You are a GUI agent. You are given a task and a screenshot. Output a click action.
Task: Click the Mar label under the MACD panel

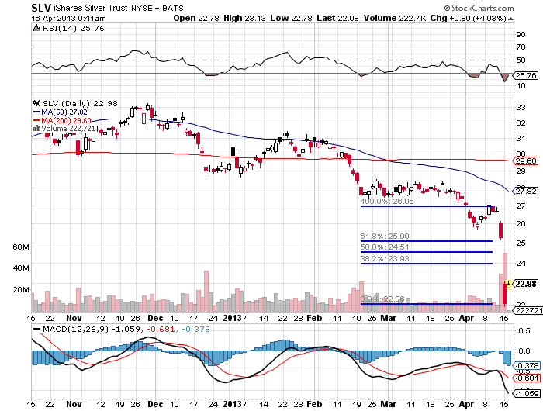coord(388,404)
